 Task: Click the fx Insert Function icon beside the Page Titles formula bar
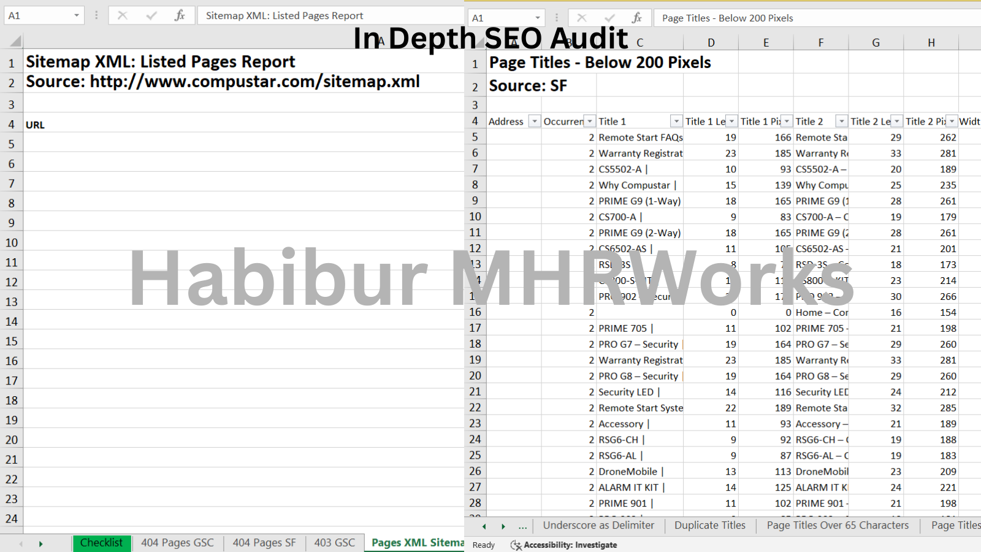click(x=637, y=18)
